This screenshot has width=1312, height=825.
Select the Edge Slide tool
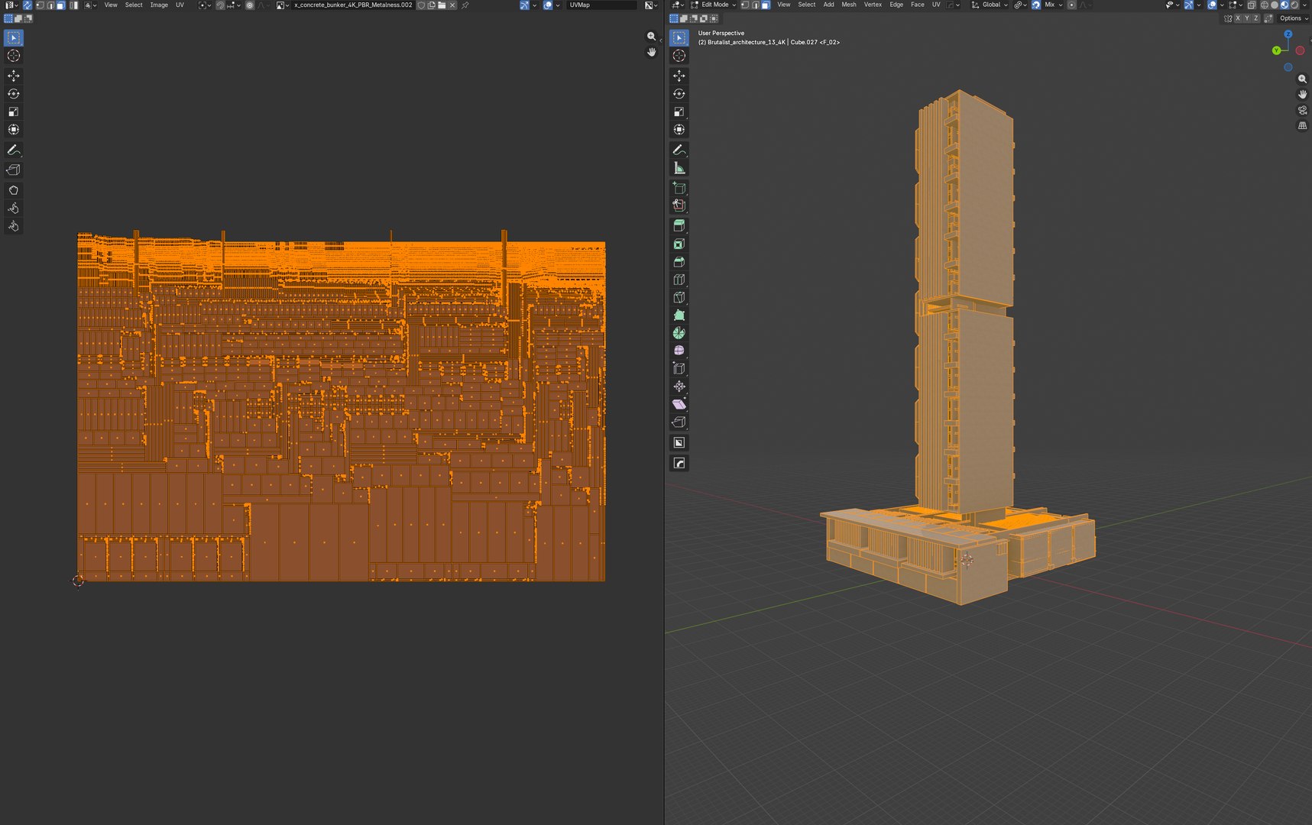[679, 368]
